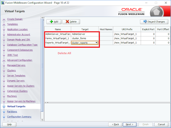This screenshot has width=171, height=128.
Task: Go to Advanced Configuration step
Action: tap(20, 60)
